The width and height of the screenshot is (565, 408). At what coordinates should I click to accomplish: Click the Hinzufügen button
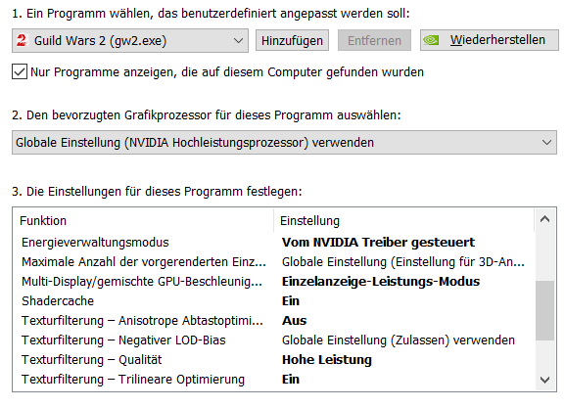(292, 40)
